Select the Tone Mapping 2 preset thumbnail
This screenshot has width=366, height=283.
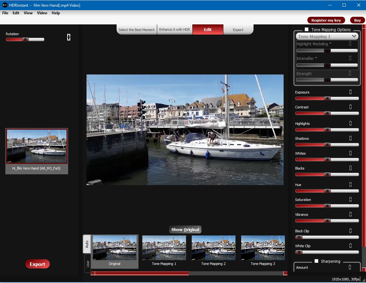click(x=213, y=248)
